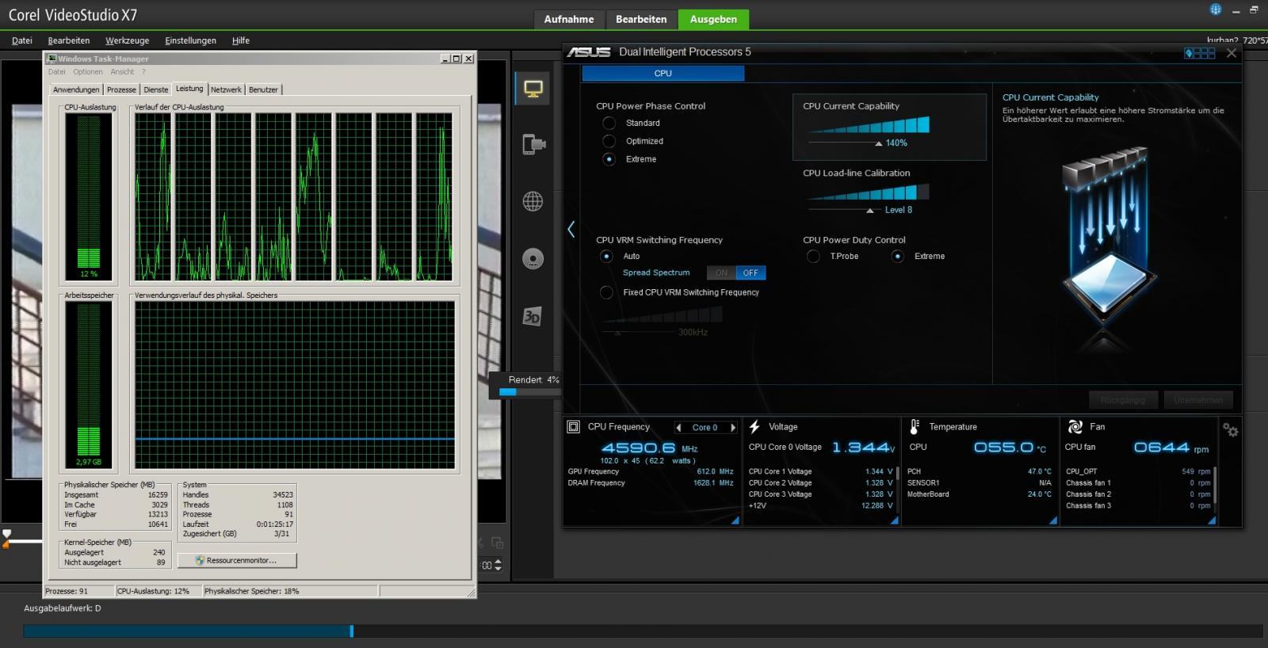Switch to Task Manager Benutzer tab
Viewport: 1268px width, 648px height.
263,90
